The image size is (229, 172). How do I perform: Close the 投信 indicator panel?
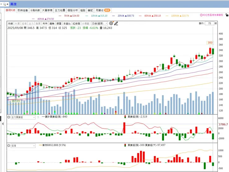click(x=9, y=146)
